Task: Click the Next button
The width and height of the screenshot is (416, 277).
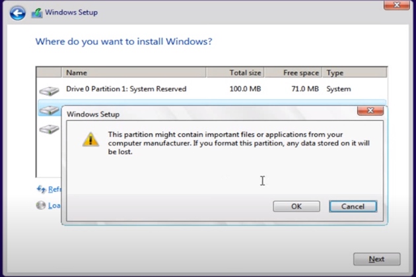Action: (x=376, y=259)
